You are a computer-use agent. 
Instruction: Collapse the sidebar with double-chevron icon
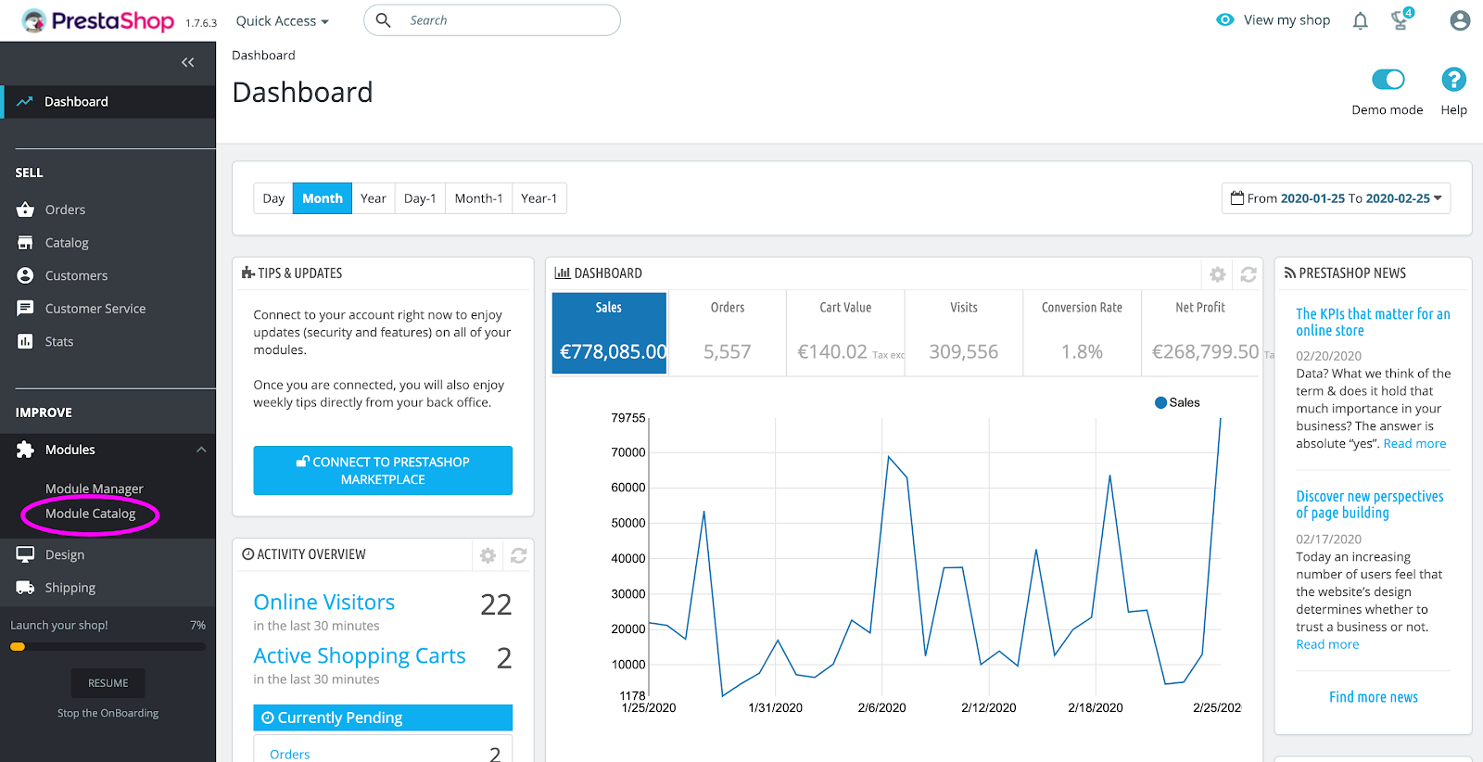pos(188,62)
